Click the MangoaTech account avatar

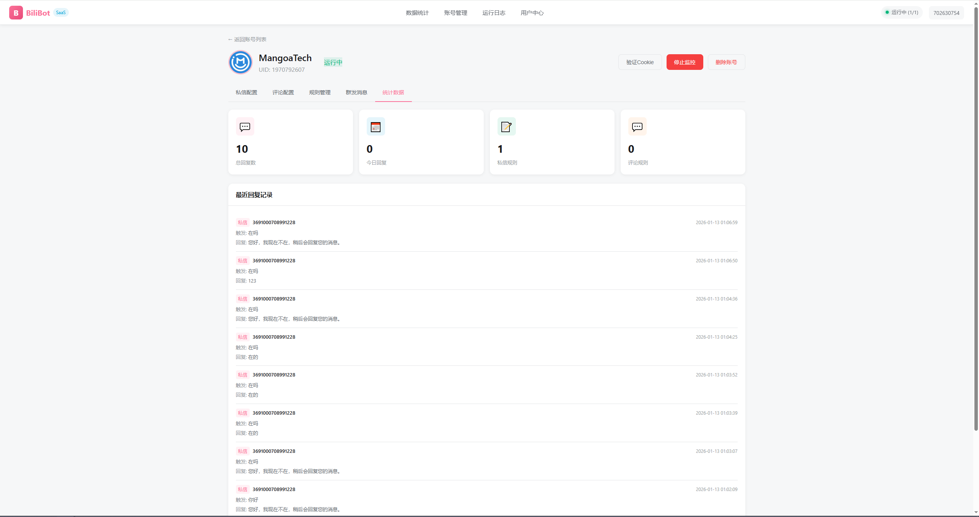click(x=240, y=62)
